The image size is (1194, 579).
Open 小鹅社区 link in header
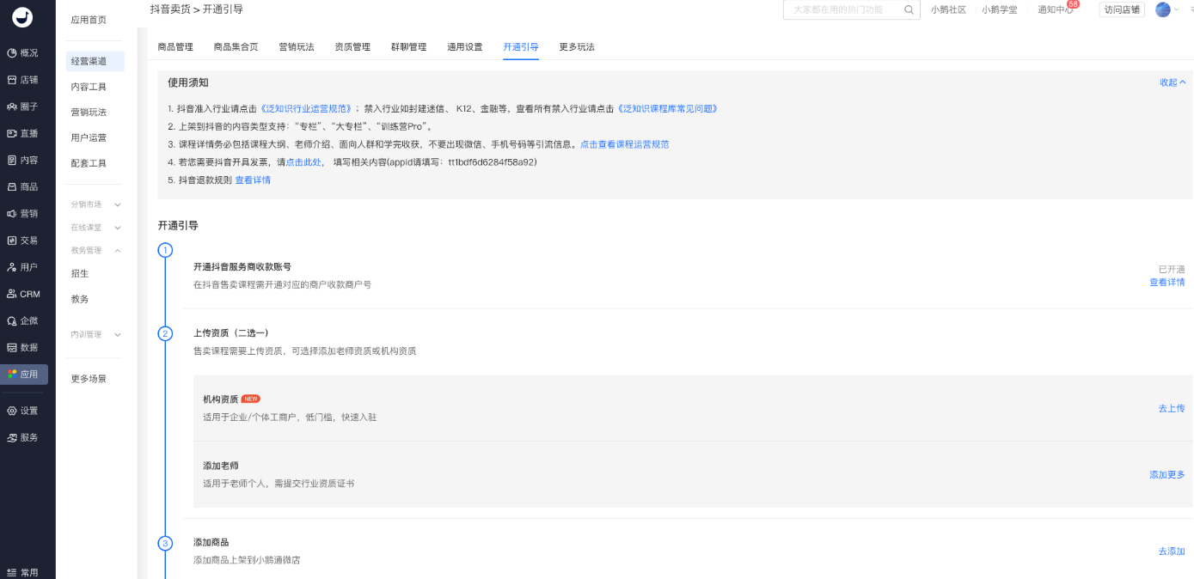(948, 9)
